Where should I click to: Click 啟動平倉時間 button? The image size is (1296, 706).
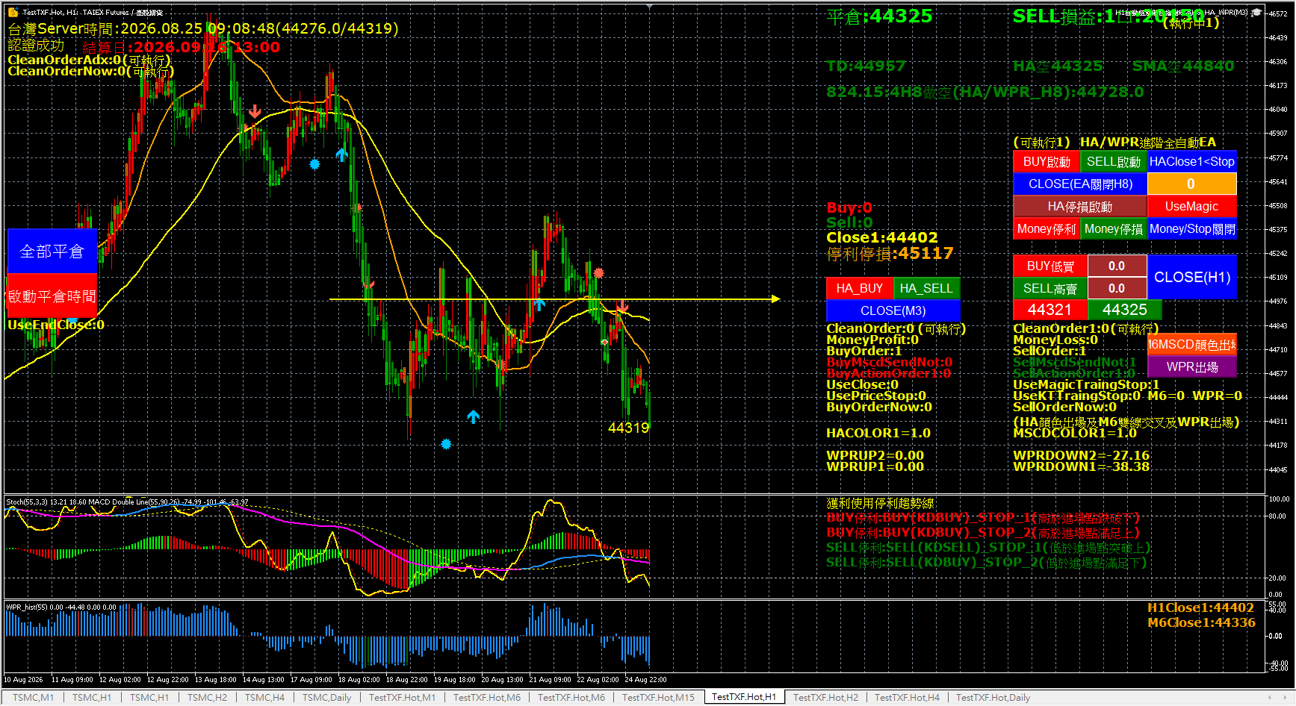pos(52,296)
